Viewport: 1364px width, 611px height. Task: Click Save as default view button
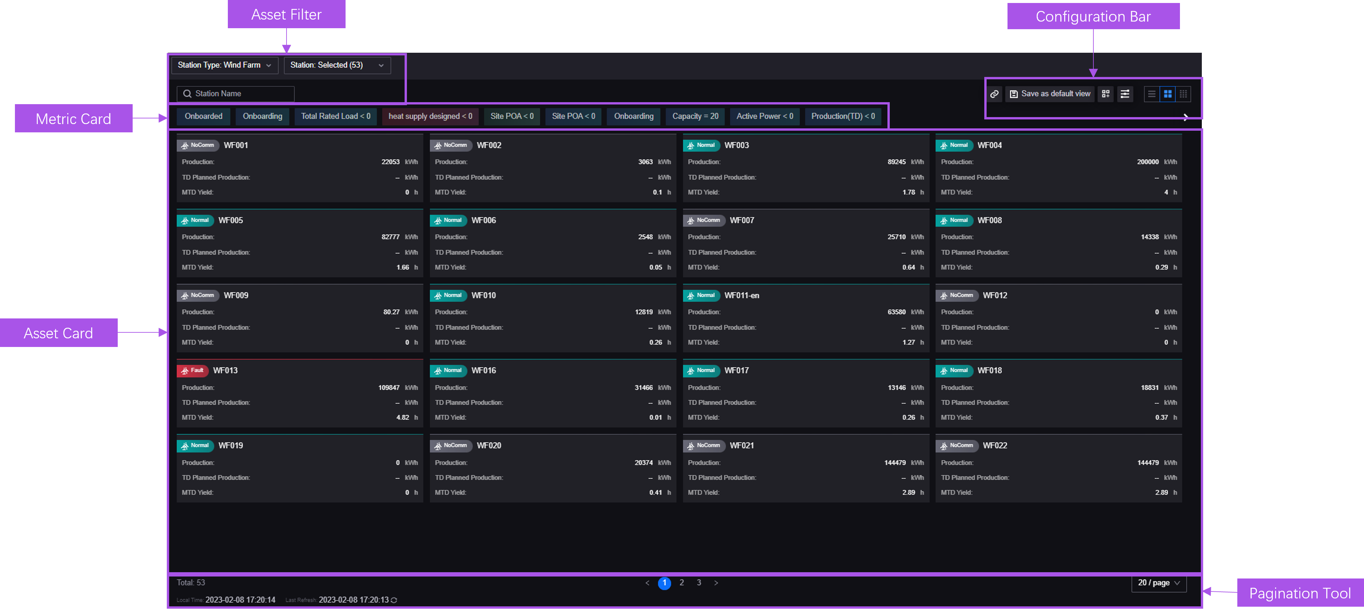(1050, 94)
